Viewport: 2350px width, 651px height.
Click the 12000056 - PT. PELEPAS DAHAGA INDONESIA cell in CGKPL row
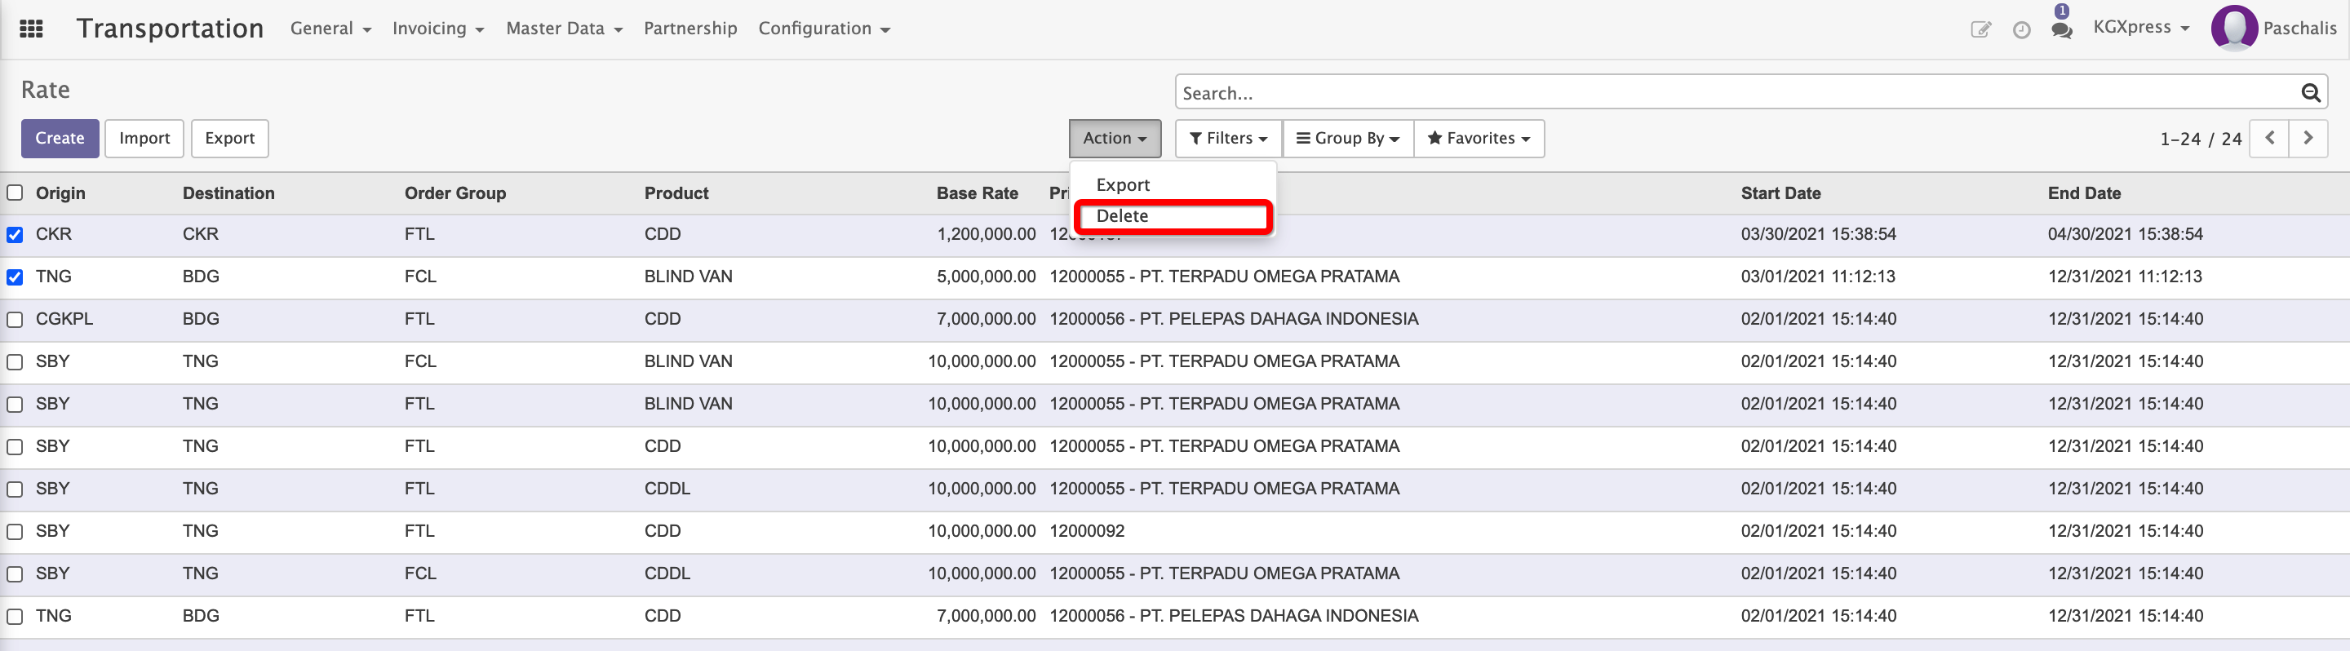point(1234,319)
